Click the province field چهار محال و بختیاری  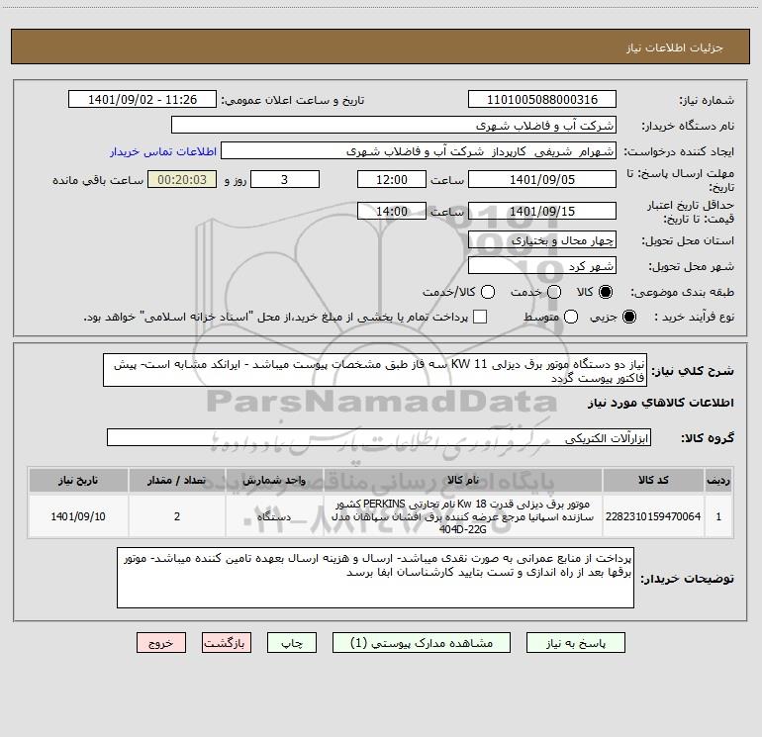[542, 240]
